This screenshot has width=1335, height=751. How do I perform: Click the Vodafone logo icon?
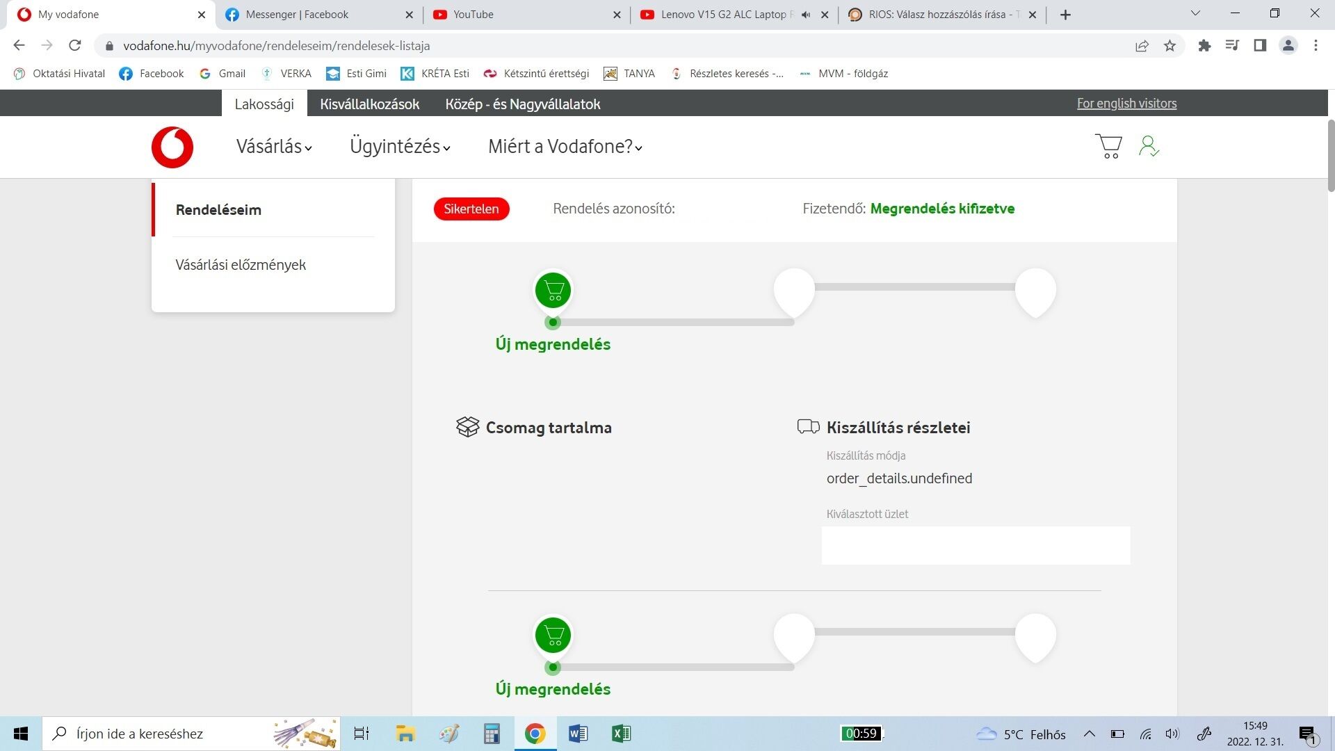point(172,147)
